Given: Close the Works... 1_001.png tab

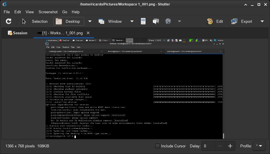Looking at the screenshot, I should click(x=88, y=33).
